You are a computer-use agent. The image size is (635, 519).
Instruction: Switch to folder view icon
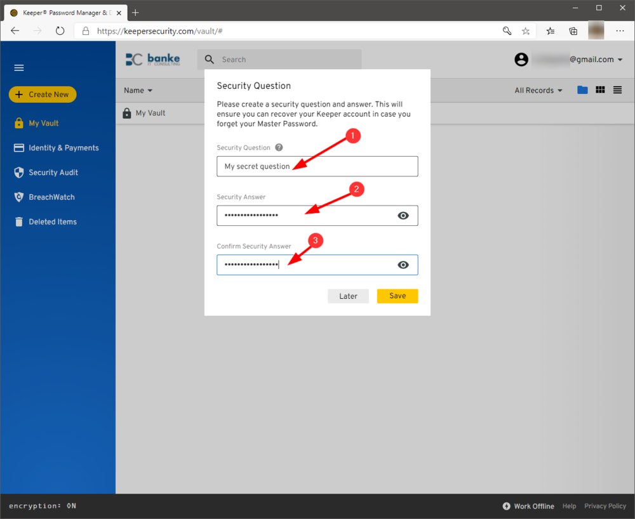[x=582, y=90]
